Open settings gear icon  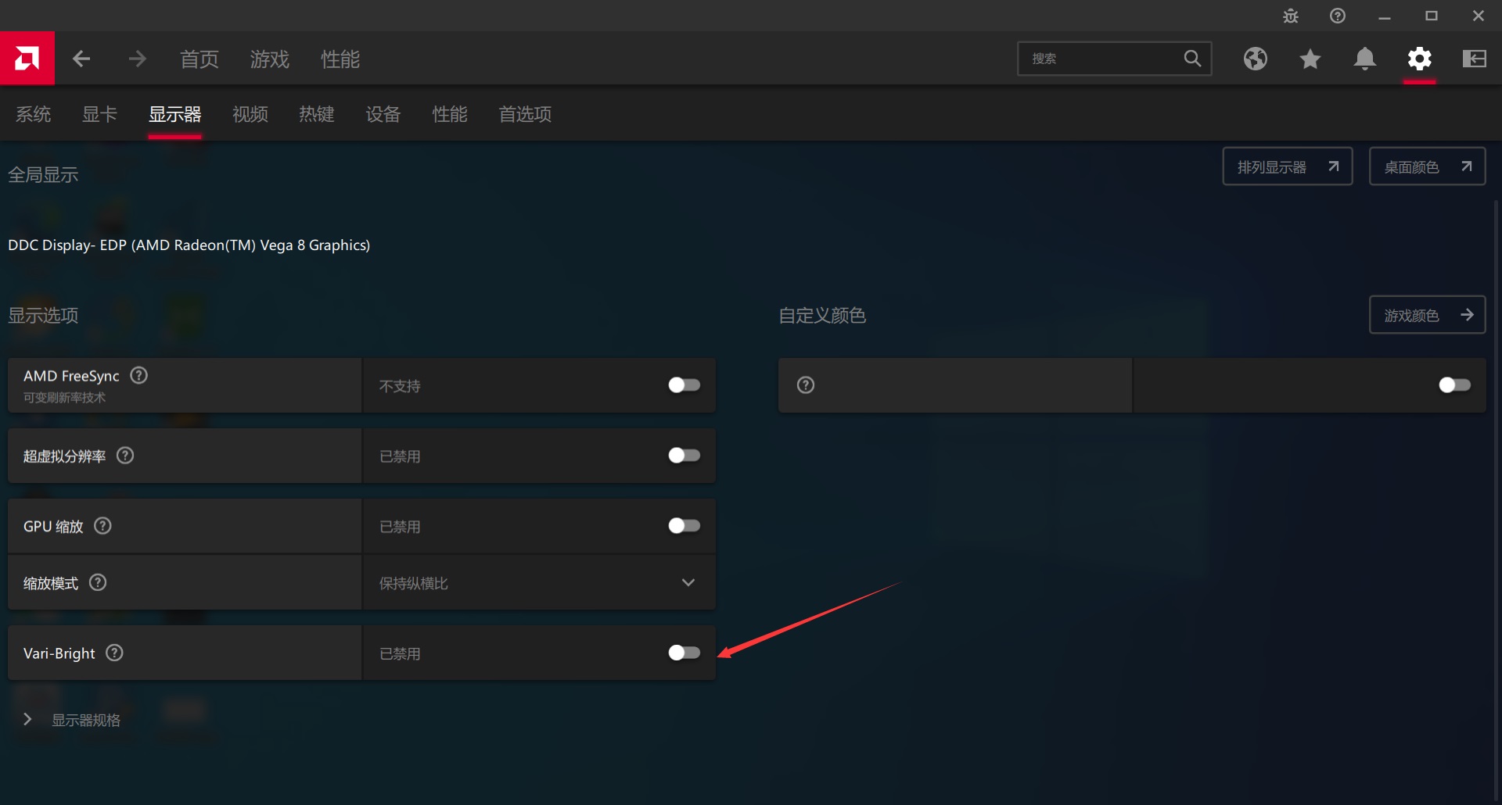[1420, 59]
